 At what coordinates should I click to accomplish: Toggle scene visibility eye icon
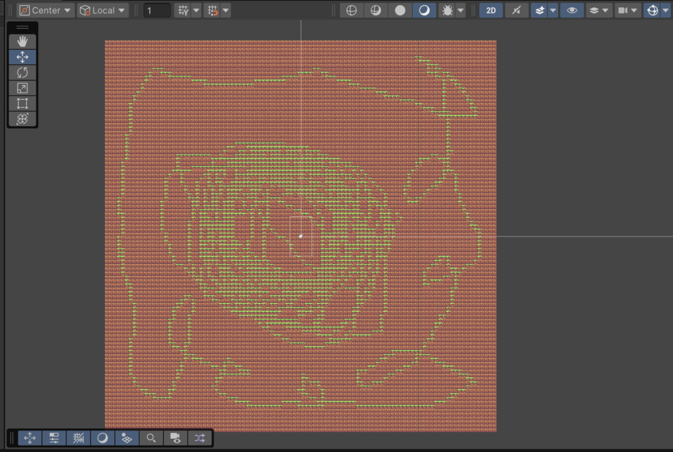click(x=572, y=11)
